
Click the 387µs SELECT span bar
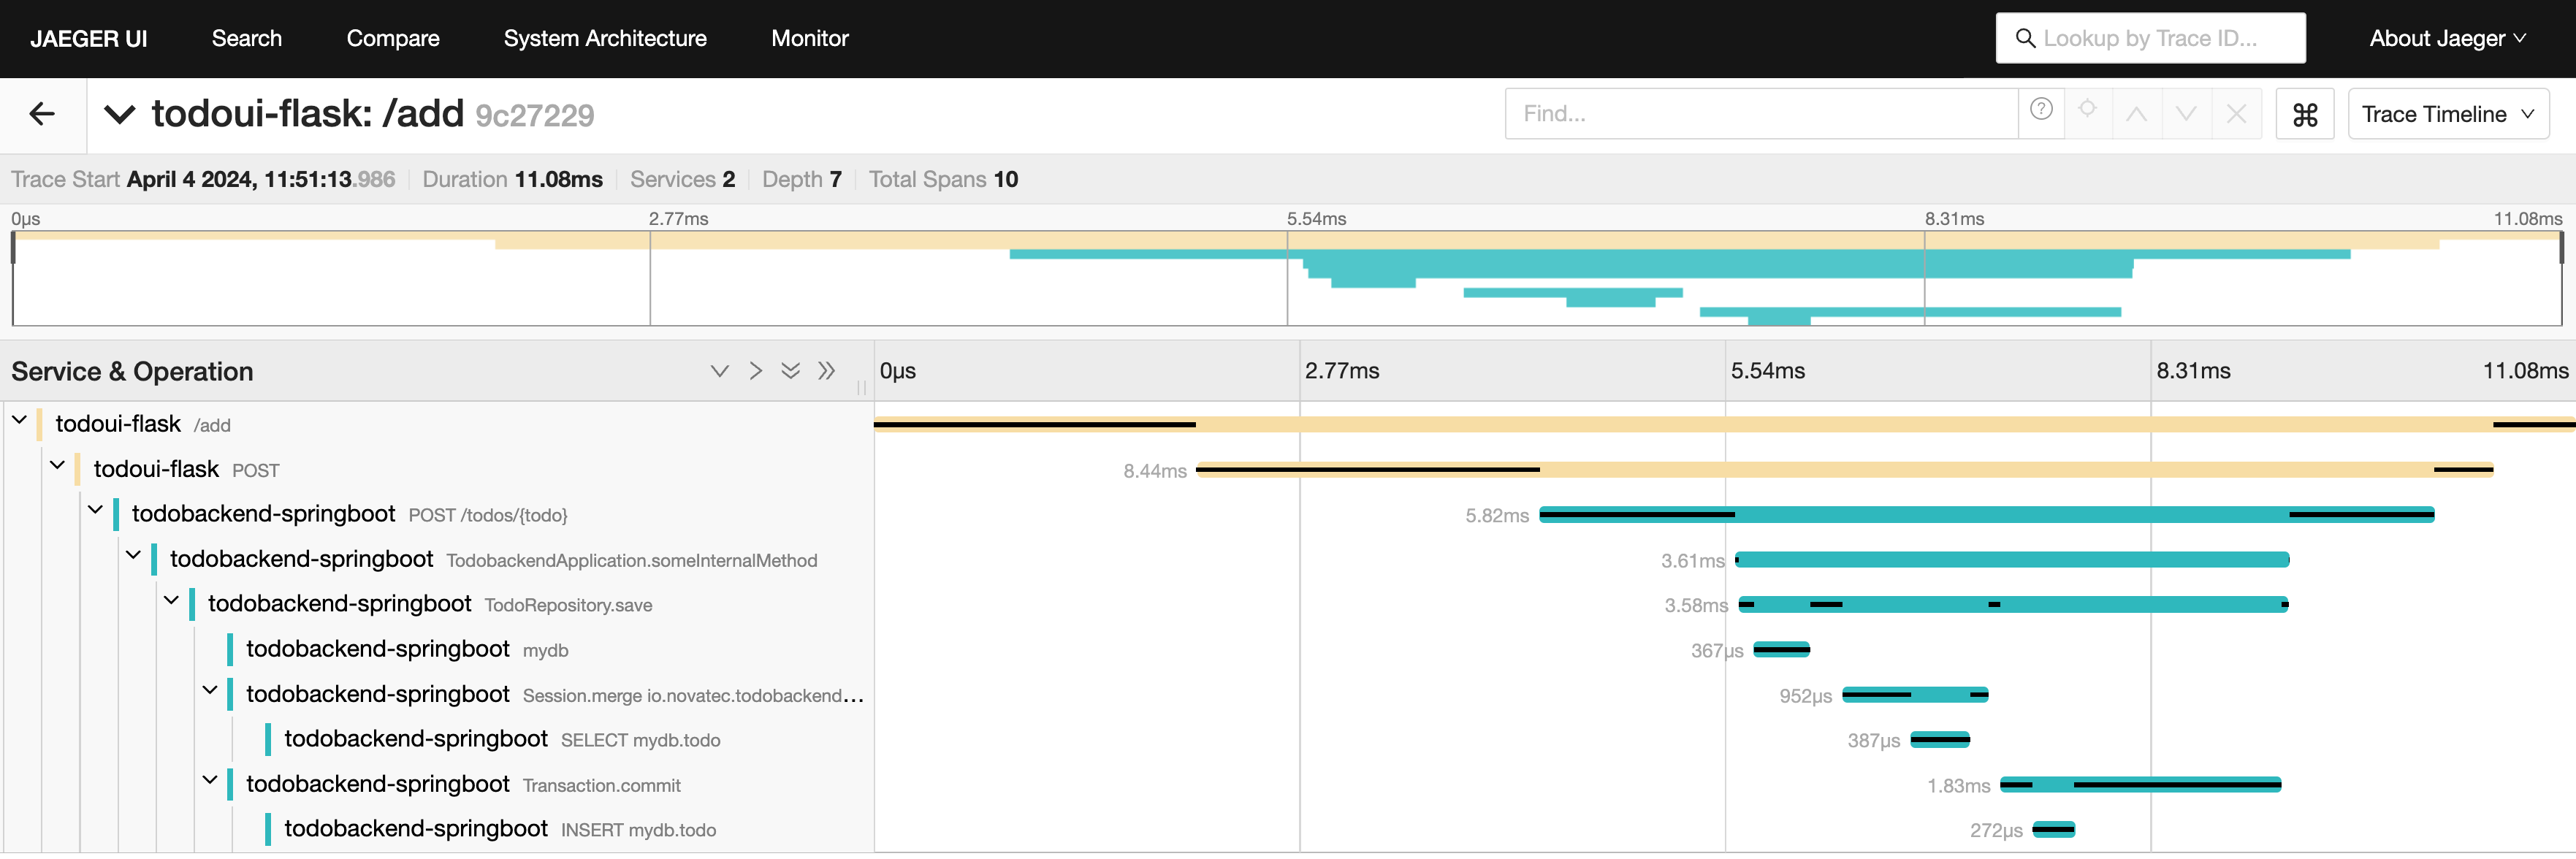pyautogui.click(x=1940, y=740)
